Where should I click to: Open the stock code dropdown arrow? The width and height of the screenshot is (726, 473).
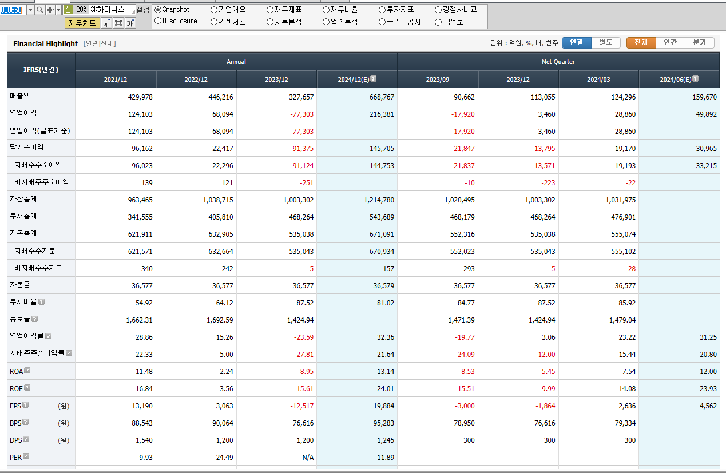(30, 10)
